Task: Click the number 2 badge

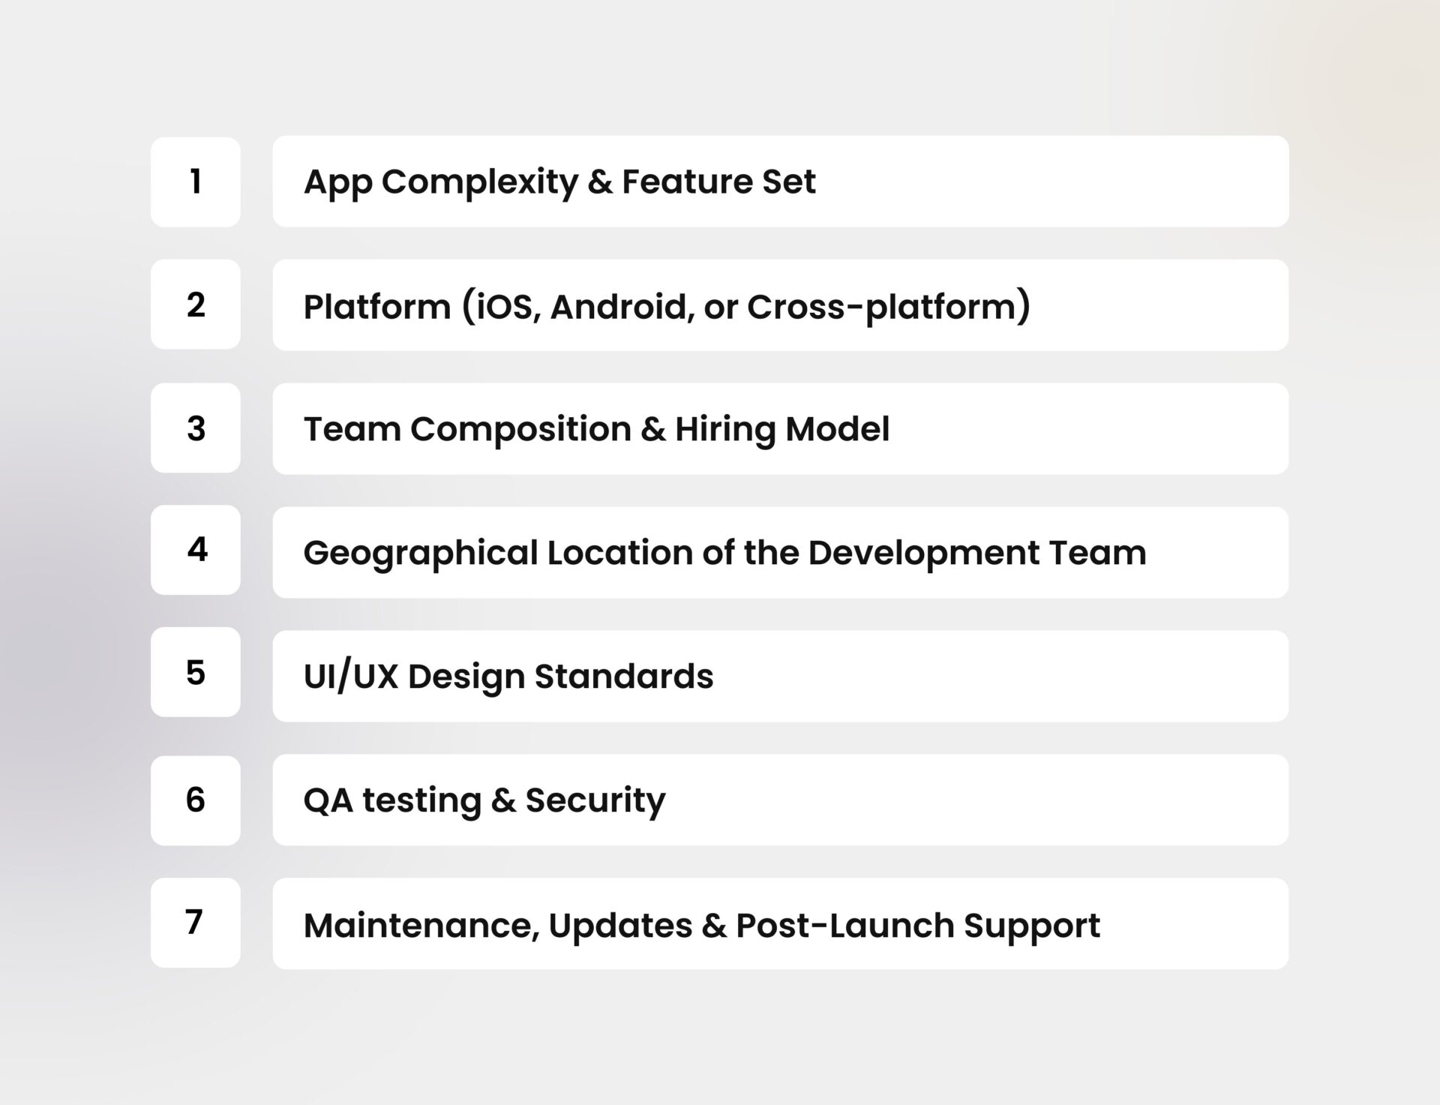Action: pos(195,305)
